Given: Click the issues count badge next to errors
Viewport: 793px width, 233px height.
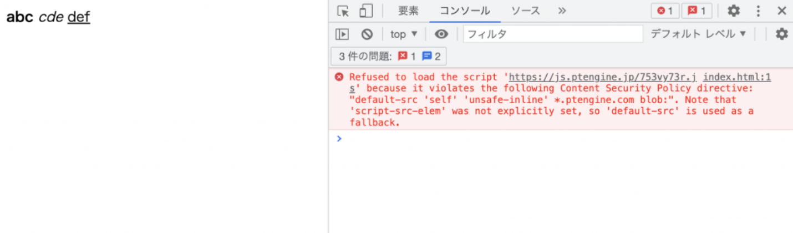Looking at the screenshot, I should (x=697, y=11).
